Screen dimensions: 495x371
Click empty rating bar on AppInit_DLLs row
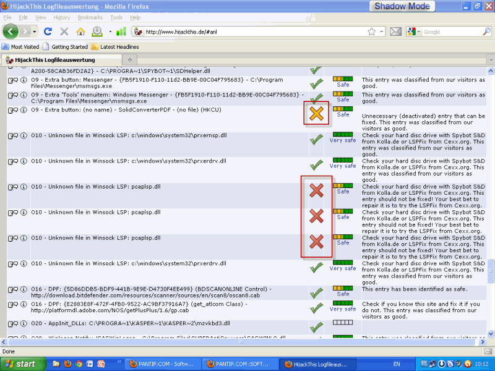click(x=343, y=322)
